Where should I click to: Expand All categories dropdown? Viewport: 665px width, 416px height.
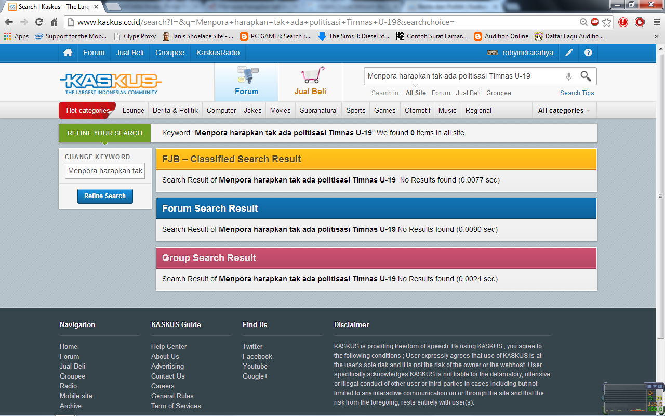point(564,111)
